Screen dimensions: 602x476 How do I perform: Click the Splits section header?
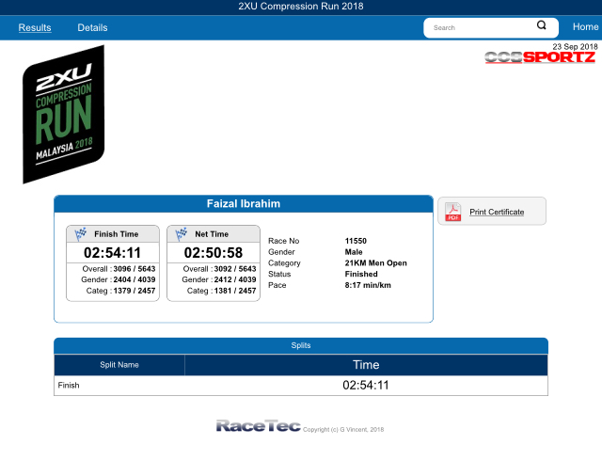301,345
